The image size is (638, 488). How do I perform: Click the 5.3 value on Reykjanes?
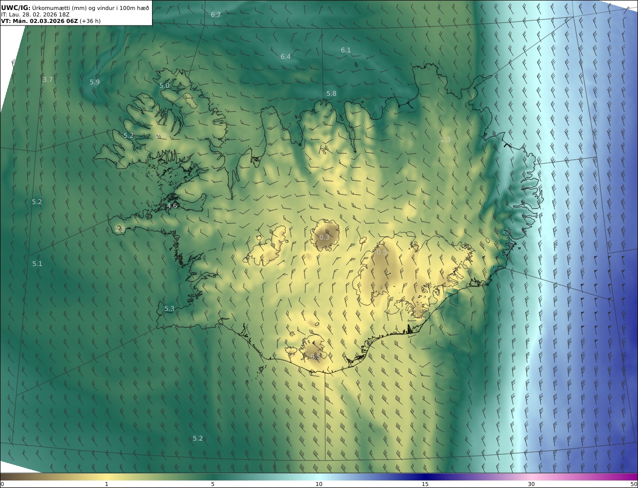[x=169, y=309]
